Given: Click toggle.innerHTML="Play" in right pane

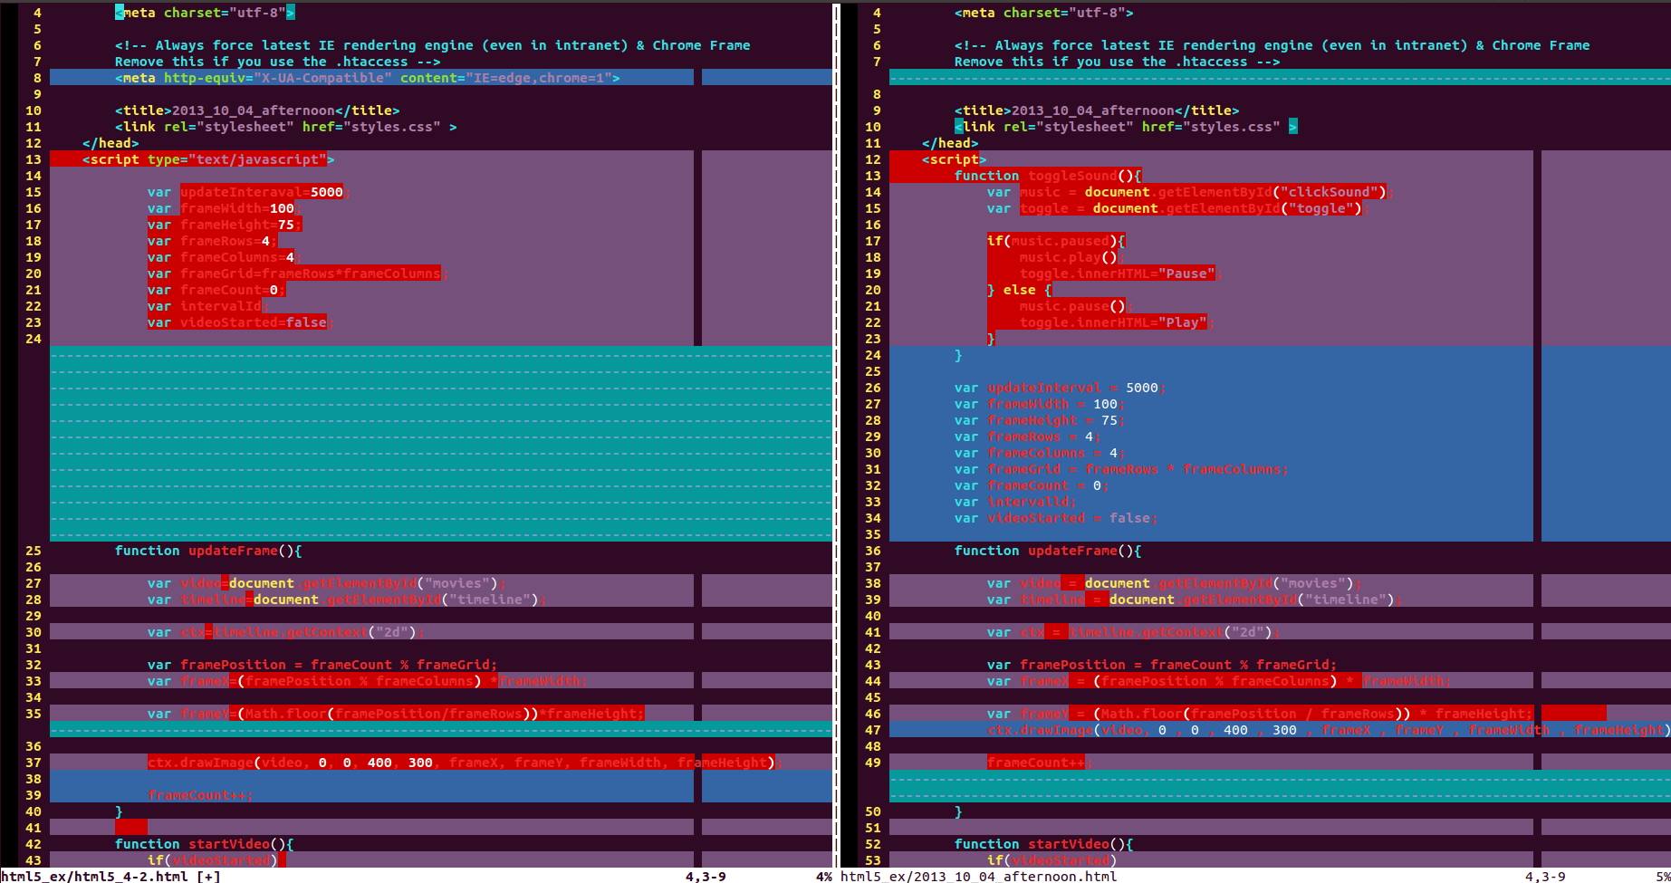Looking at the screenshot, I should click(x=1117, y=322).
